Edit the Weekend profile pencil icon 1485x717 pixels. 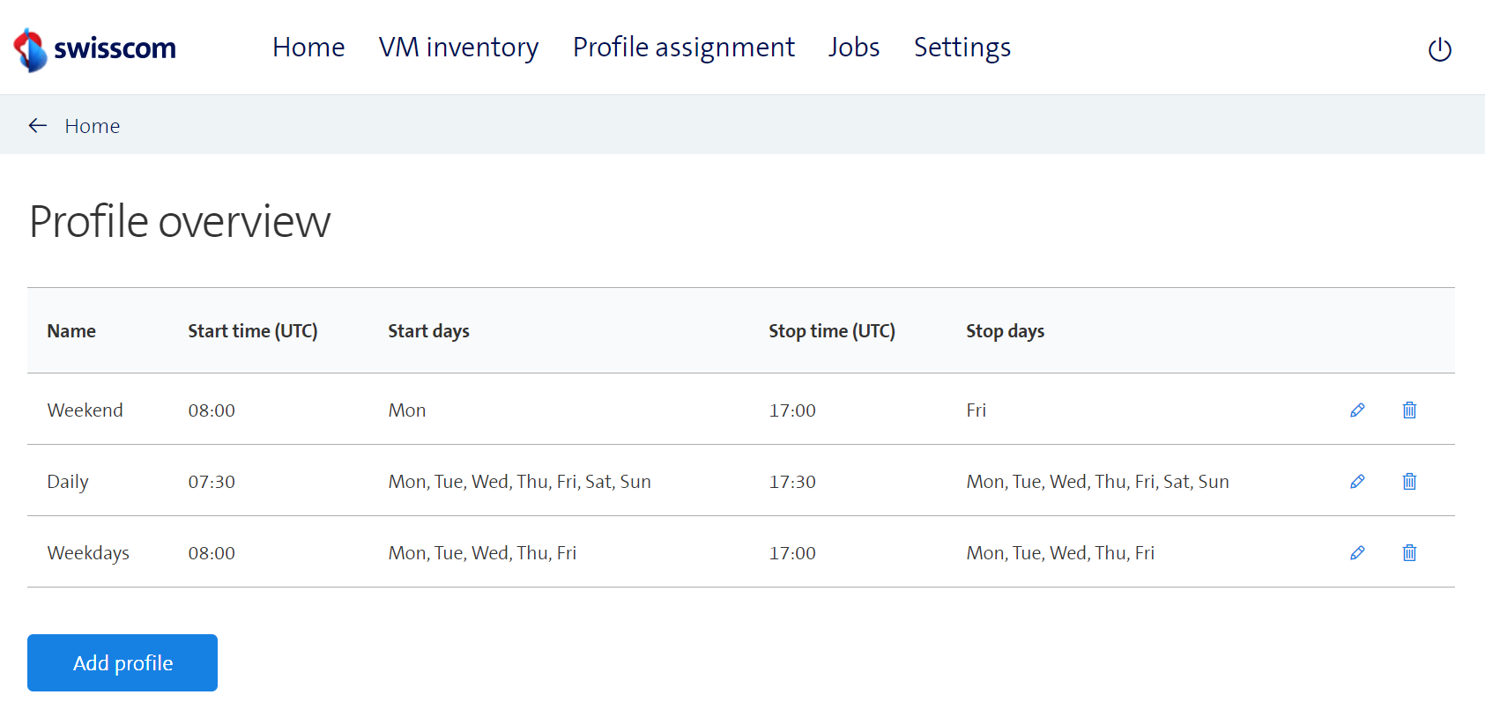pyautogui.click(x=1357, y=410)
